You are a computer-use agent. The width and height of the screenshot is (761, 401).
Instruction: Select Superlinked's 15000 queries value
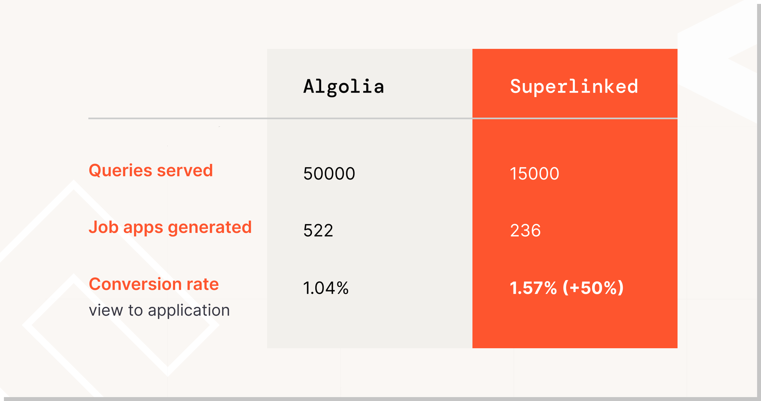click(x=534, y=173)
